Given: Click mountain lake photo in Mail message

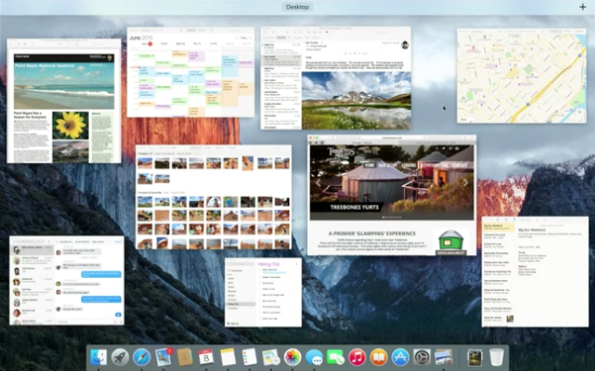Looking at the screenshot, I should pyautogui.click(x=356, y=100).
